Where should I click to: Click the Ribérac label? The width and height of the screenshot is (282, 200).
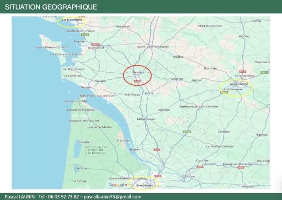pyautogui.click(x=262, y=135)
